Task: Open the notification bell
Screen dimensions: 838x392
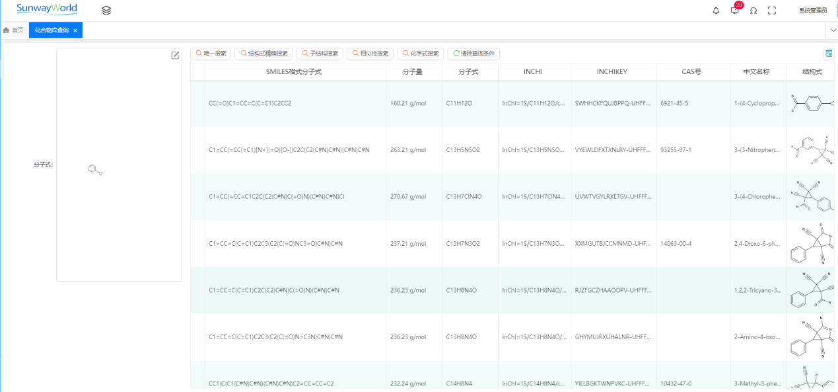Action: pyautogui.click(x=716, y=11)
